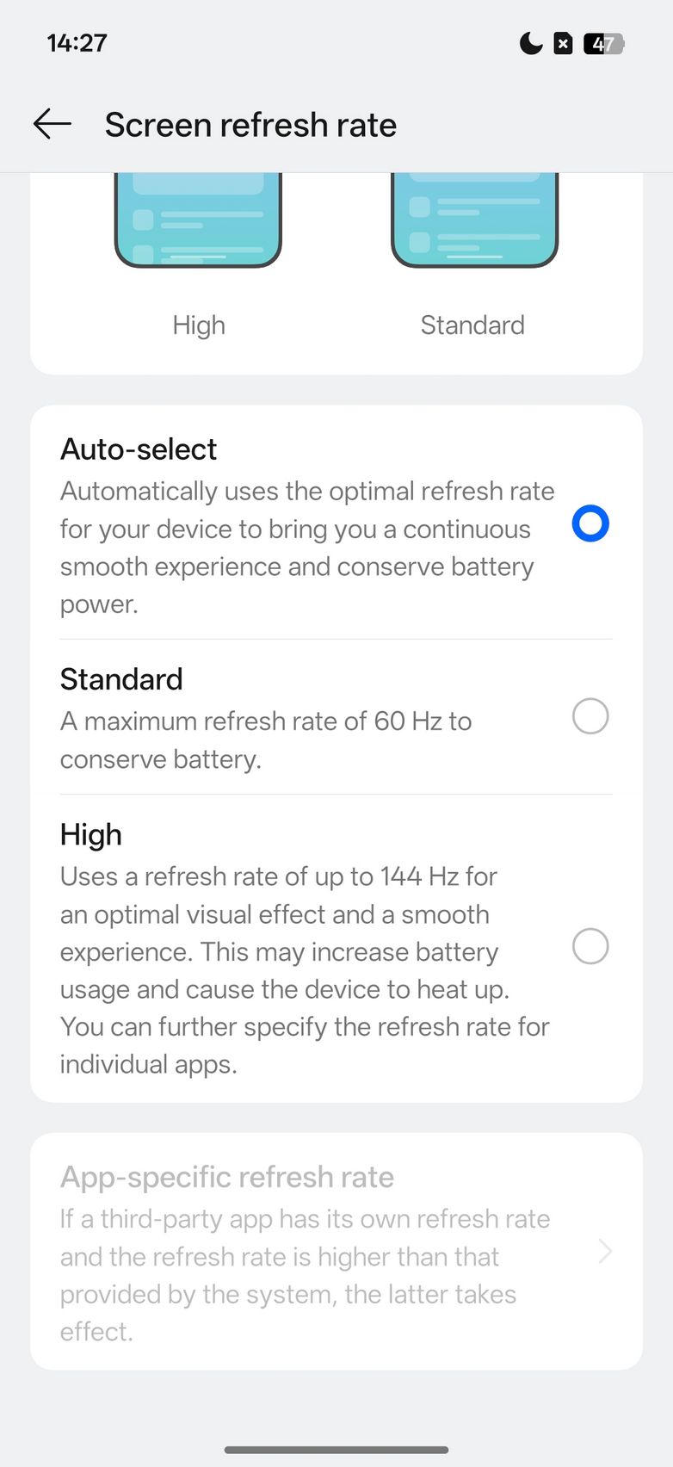Tap the clock showing 14:27
Viewport: 673px width, 1467px height.
77,43
